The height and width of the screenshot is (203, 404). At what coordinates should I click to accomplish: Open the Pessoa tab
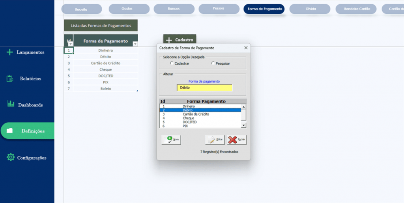219,9
